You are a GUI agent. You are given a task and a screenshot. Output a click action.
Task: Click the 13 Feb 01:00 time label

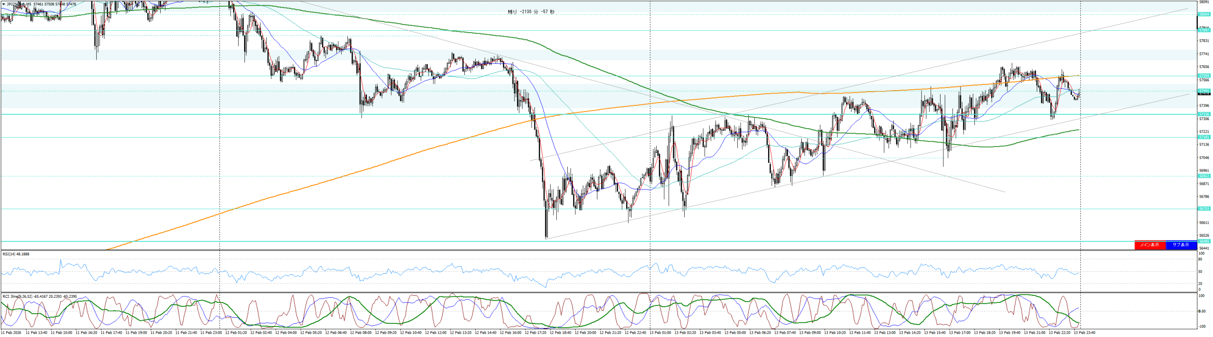tap(660, 333)
